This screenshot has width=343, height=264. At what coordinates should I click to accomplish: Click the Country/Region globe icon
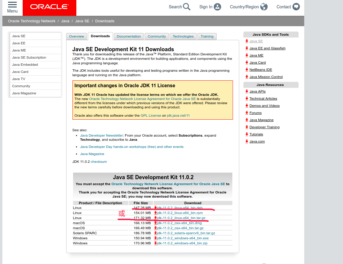[264, 7]
